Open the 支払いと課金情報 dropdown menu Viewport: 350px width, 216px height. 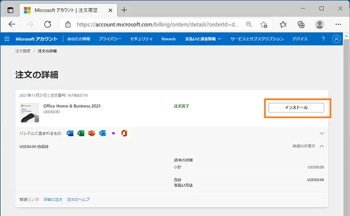tap(203, 39)
